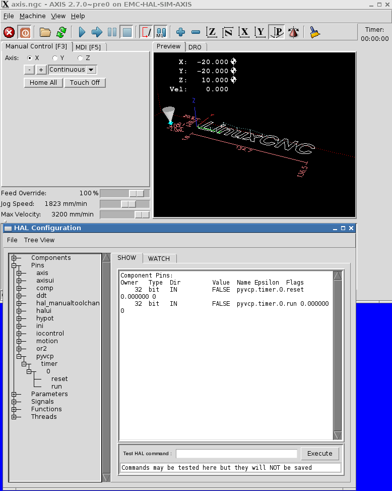Stop program execution
Screen dimensions: 392x491
[127, 32]
